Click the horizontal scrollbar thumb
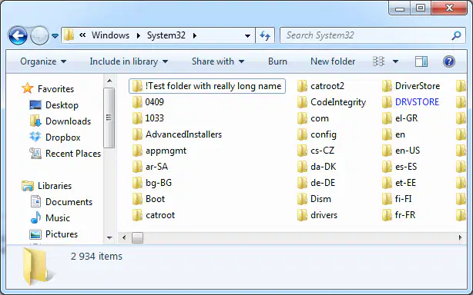Screen dimensions: 473x295 point(138,237)
